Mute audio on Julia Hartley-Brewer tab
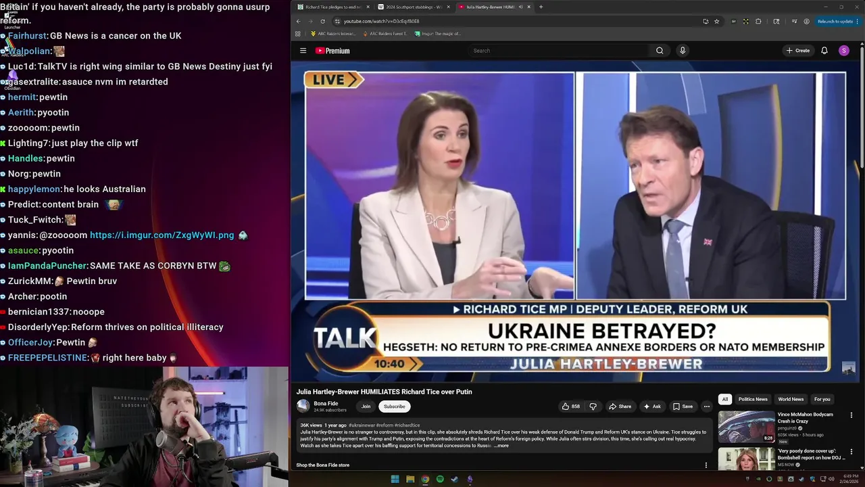 (520, 7)
